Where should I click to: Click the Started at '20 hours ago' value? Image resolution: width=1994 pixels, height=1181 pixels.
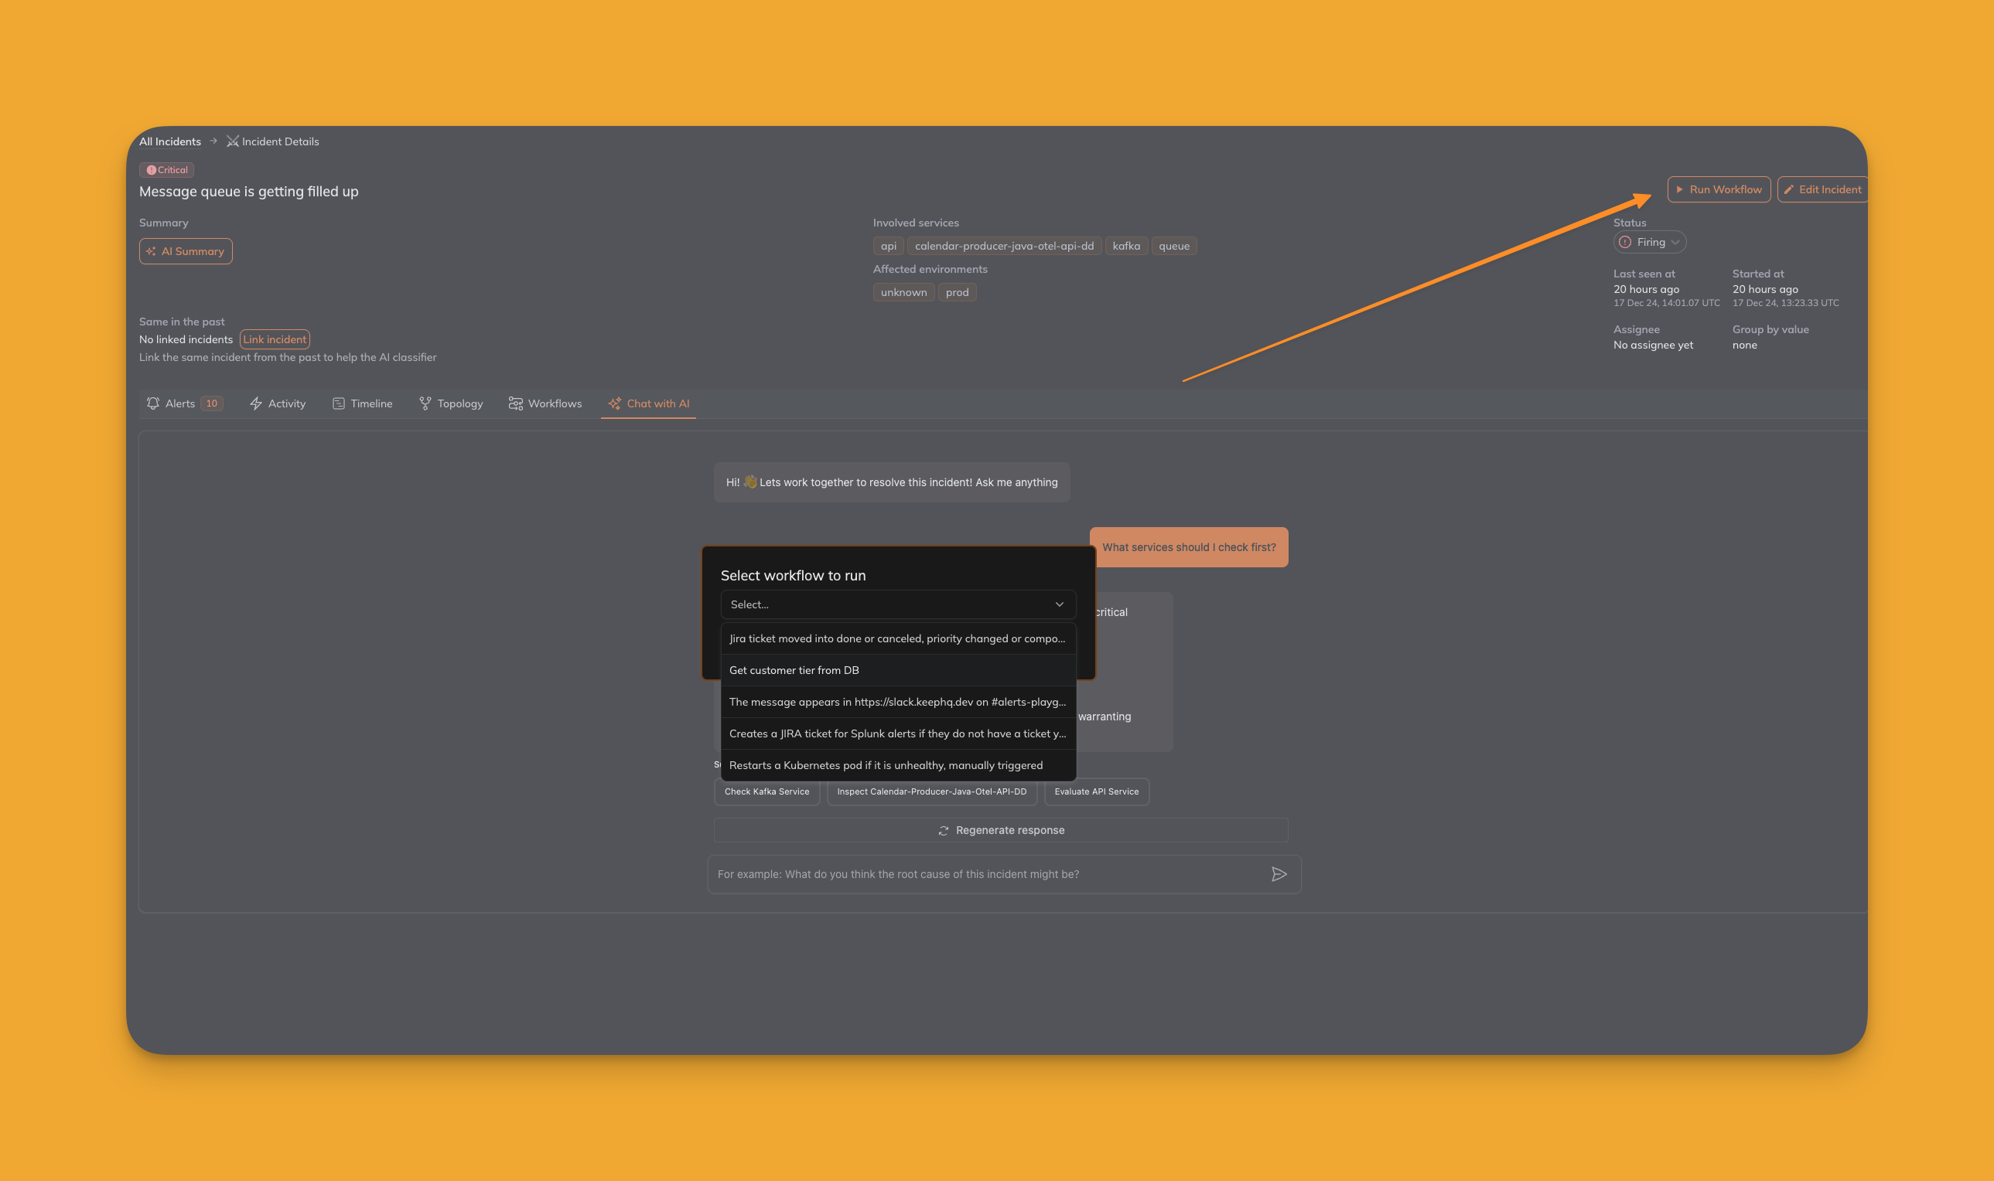point(1764,289)
